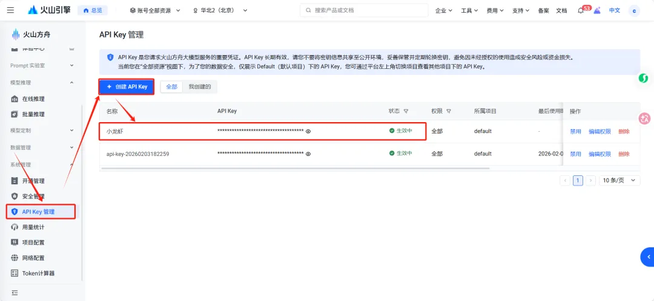The width and height of the screenshot is (654, 301).
Task: Click the 火山引擎 logo
Action: point(49,10)
